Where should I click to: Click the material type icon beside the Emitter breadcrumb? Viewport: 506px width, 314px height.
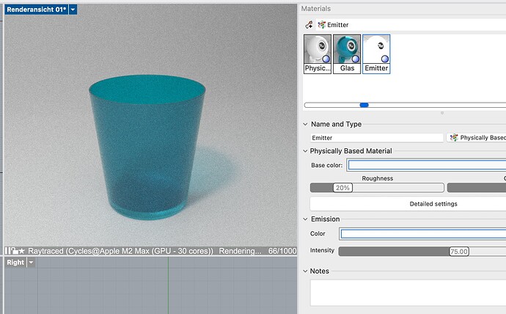(x=321, y=24)
